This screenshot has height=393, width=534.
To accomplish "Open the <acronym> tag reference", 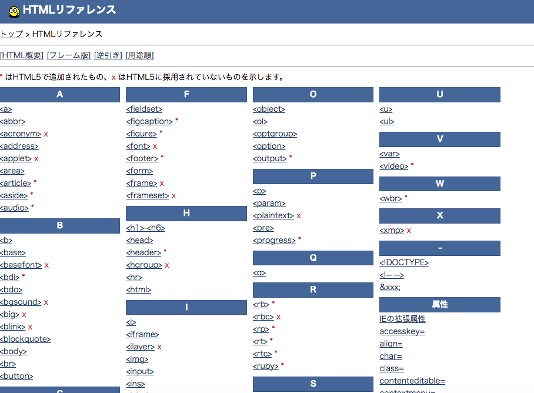I will tap(21, 134).
